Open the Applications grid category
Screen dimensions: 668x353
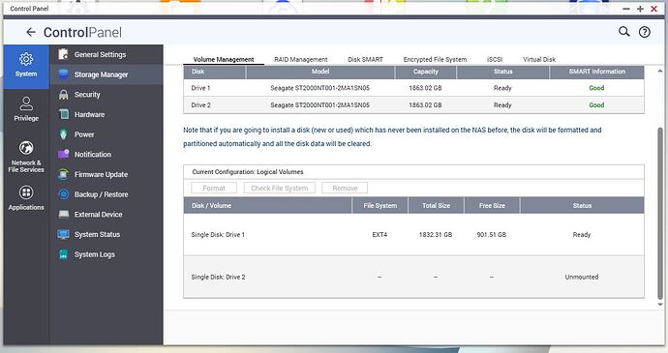[26, 198]
